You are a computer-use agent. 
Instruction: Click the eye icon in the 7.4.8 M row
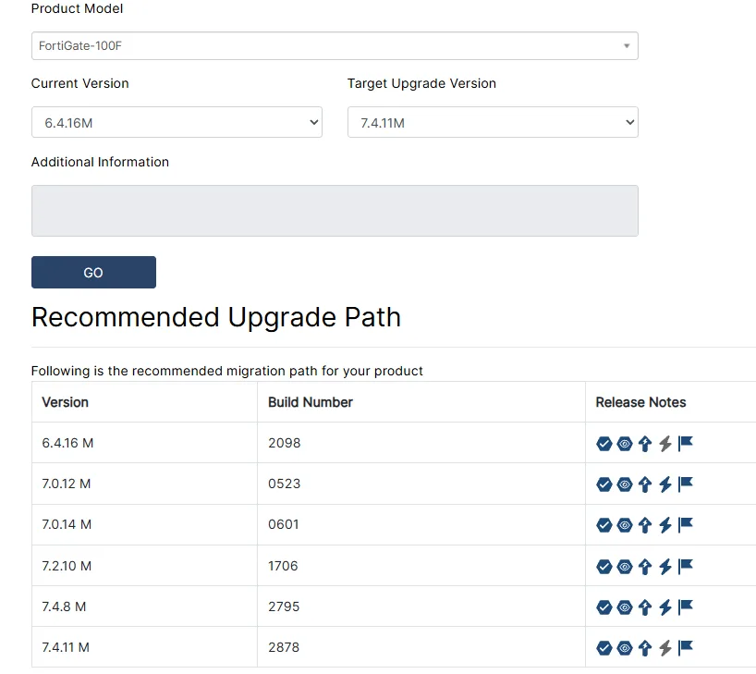[x=625, y=607]
